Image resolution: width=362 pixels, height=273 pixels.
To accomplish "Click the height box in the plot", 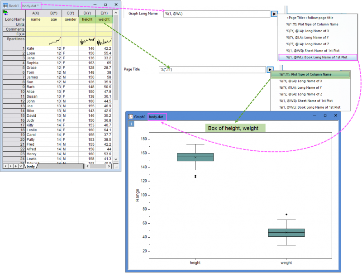I will tap(195, 157).
